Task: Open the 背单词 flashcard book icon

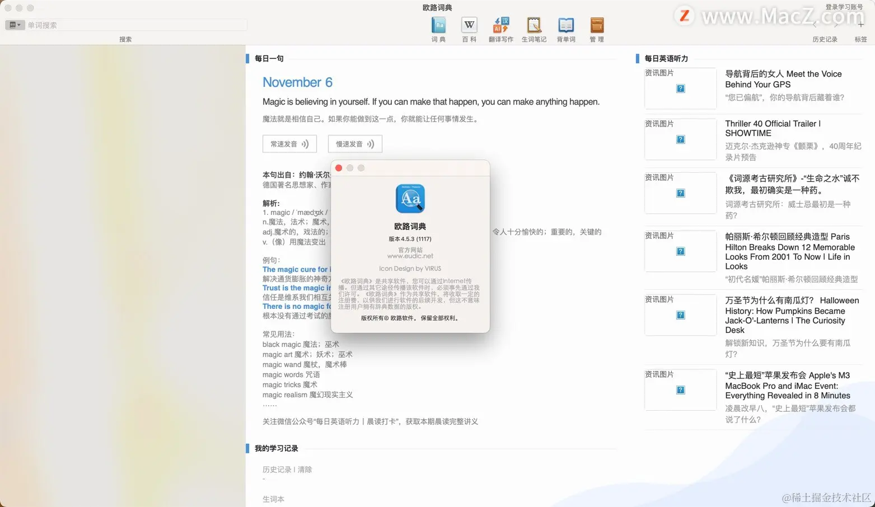Action: [x=566, y=26]
